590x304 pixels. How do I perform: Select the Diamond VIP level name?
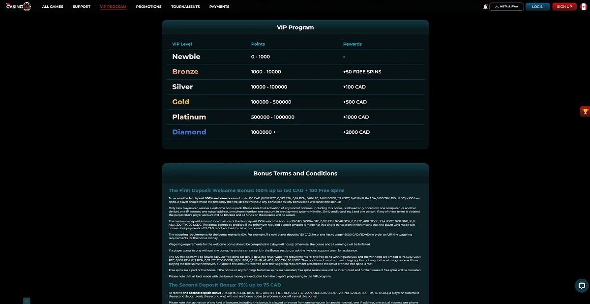pos(189,132)
